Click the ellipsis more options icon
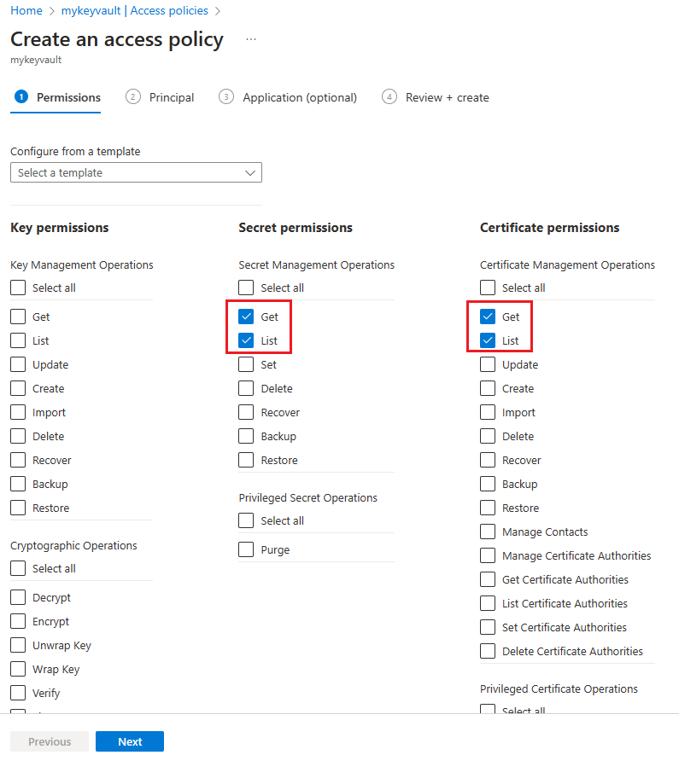679x761 pixels. click(x=250, y=39)
